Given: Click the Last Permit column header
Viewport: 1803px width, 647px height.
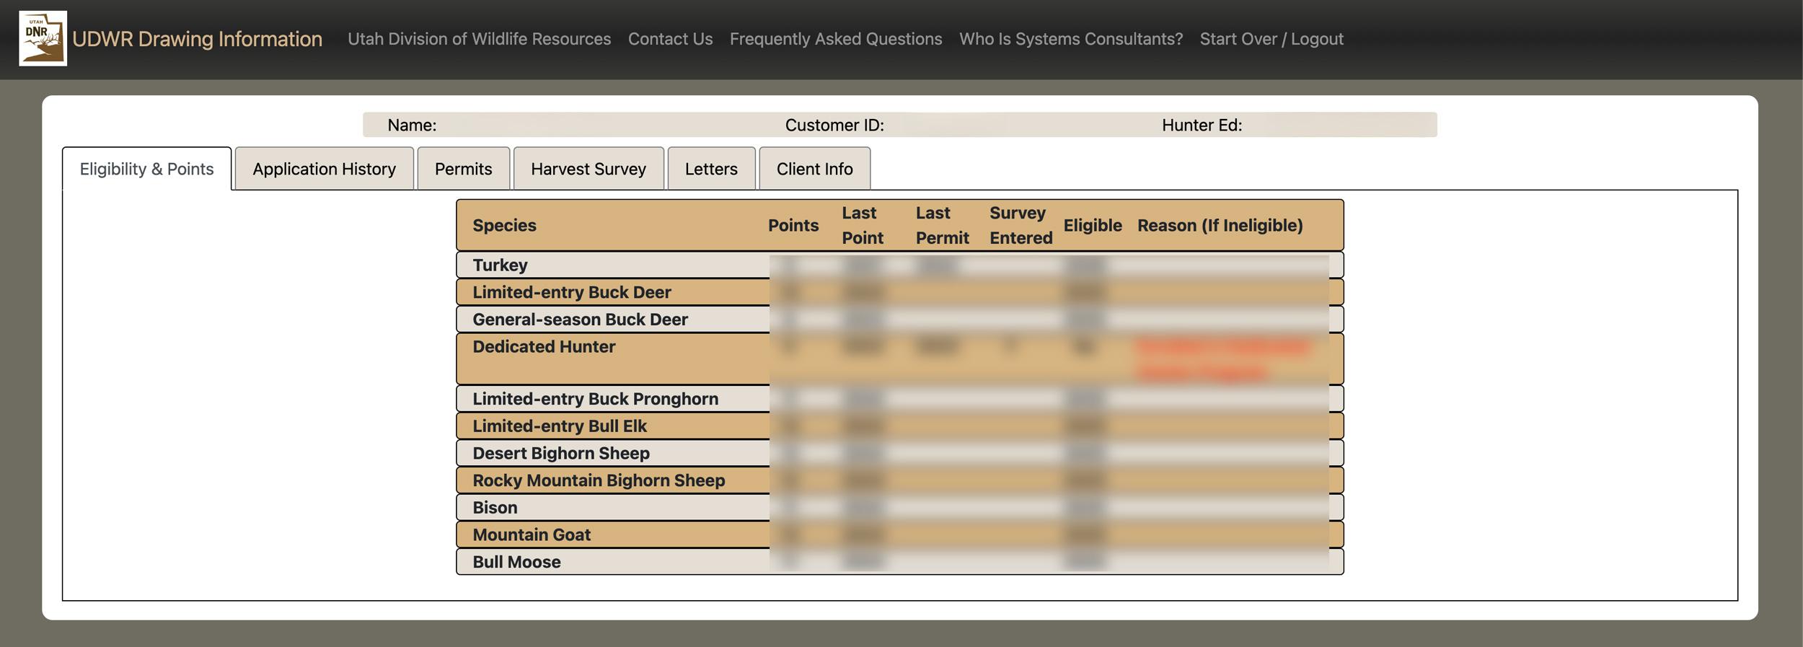Looking at the screenshot, I should click(943, 225).
